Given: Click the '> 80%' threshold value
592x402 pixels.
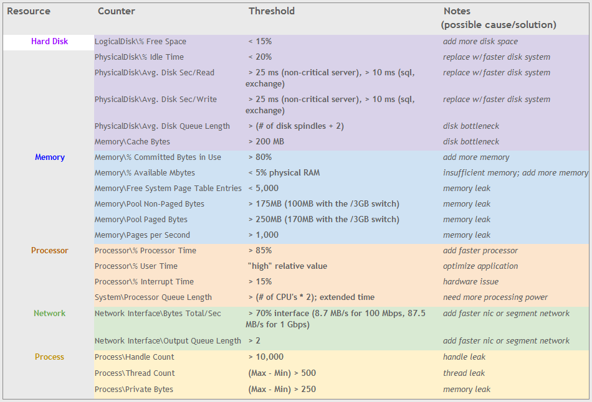Looking at the screenshot, I should click(260, 157).
